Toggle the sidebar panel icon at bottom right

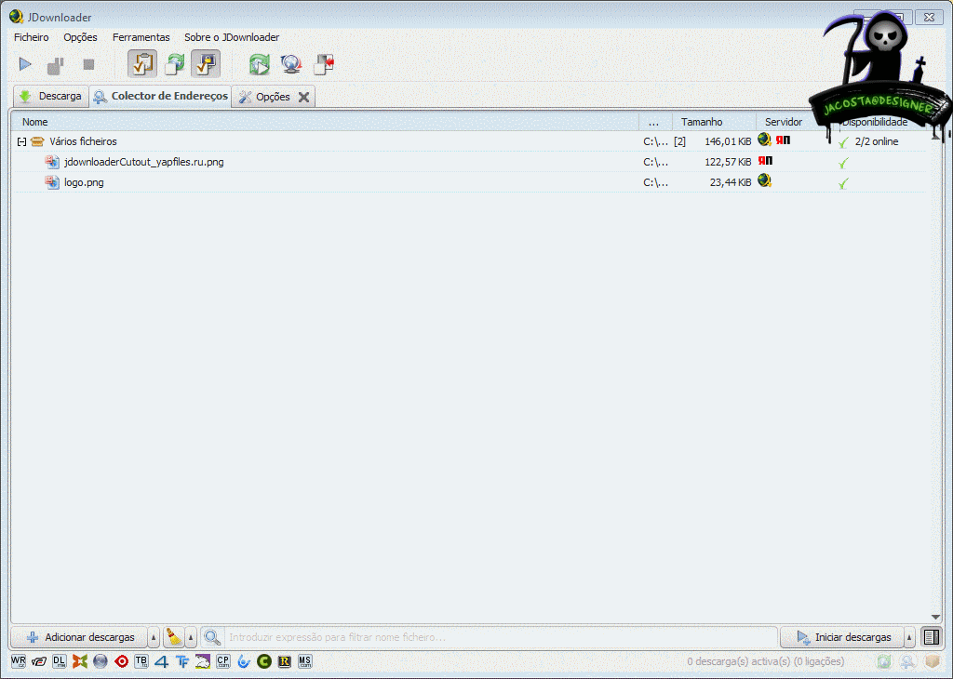tap(931, 637)
